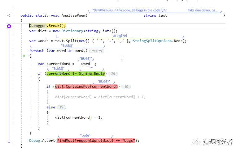Click the StringSplitOptions type name
The width and height of the screenshot is (240, 152).
click(x=152, y=41)
